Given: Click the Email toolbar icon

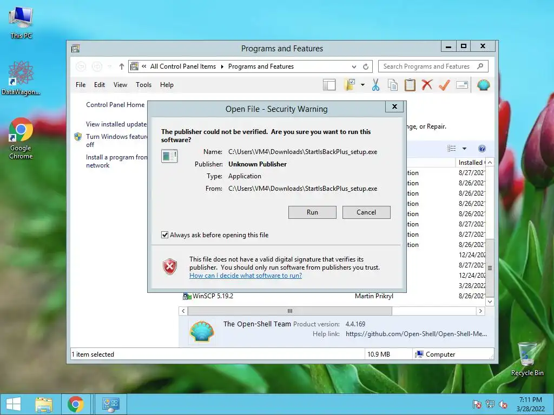Looking at the screenshot, I should 462,85.
